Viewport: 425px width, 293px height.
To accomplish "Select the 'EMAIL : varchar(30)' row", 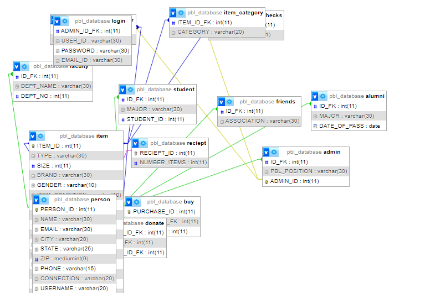I will click(x=74, y=229).
